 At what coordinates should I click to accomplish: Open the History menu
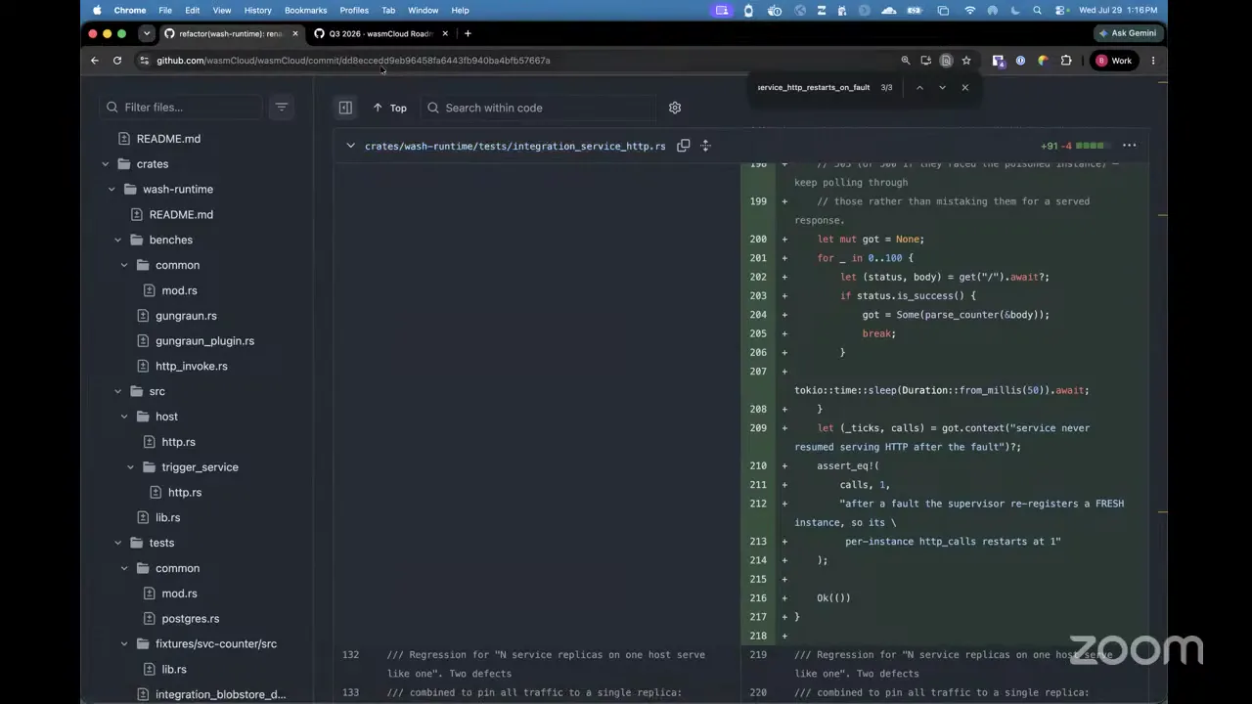257,10
